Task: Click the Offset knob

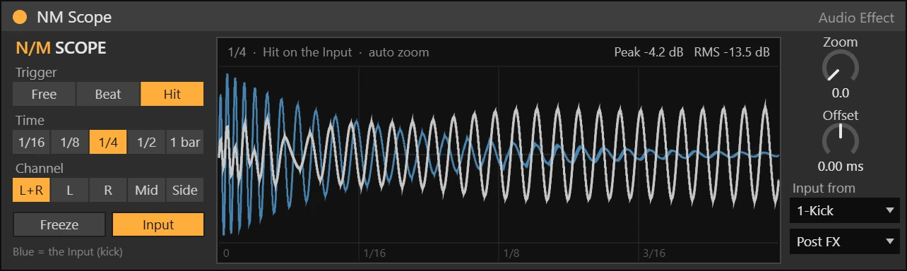Action: coord(840,140)
